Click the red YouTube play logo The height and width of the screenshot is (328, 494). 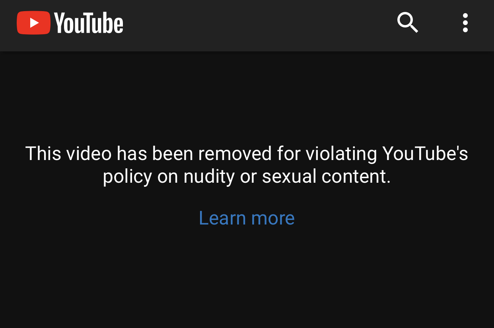point(34,23)
